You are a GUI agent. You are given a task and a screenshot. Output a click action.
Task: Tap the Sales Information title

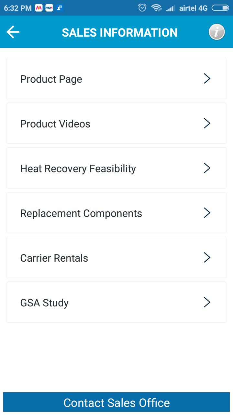[119, 33]
